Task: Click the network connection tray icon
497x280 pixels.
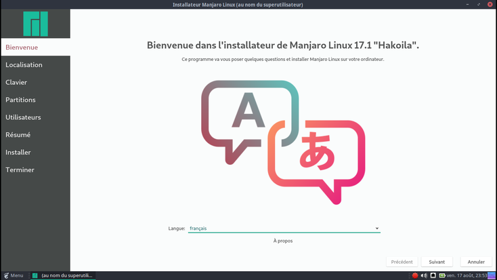Action: point(433,275)
